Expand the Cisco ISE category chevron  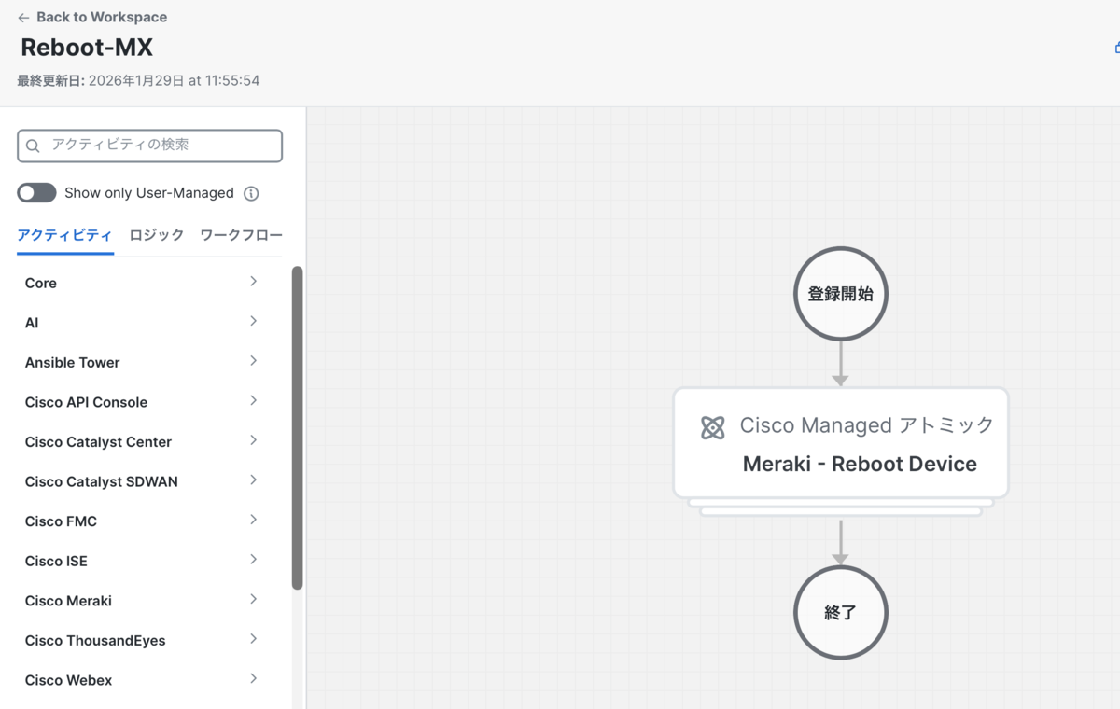coord(253,560)
